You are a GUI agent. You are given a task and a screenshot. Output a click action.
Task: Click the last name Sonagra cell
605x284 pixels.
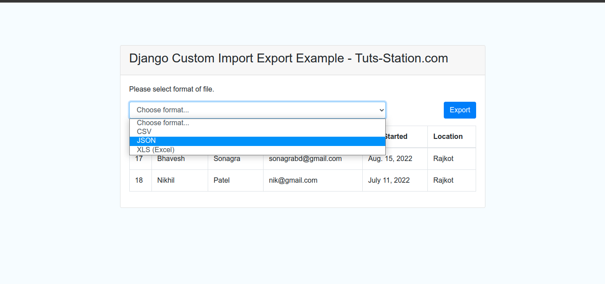coord(236,159)
